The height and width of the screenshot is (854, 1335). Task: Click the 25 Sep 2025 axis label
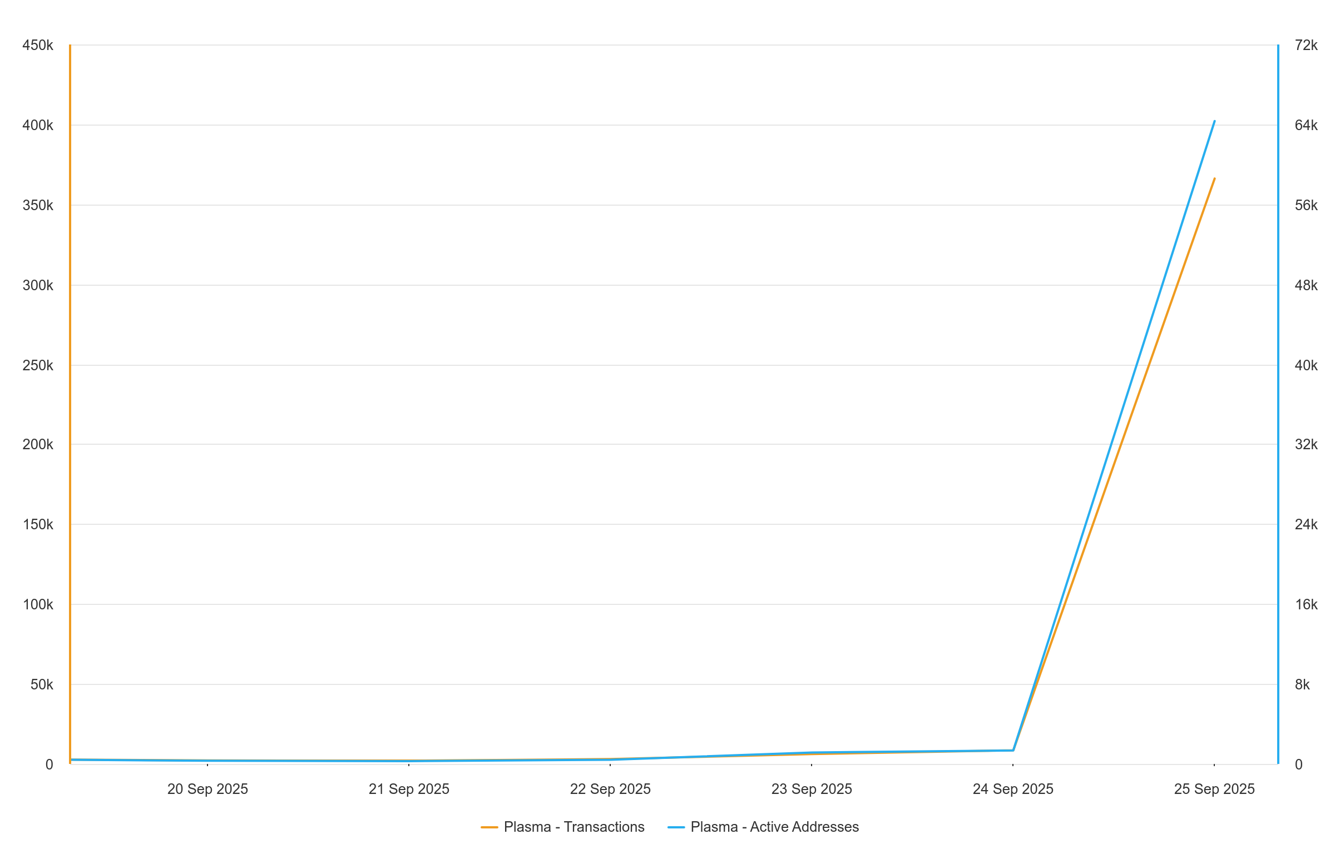1214,789
